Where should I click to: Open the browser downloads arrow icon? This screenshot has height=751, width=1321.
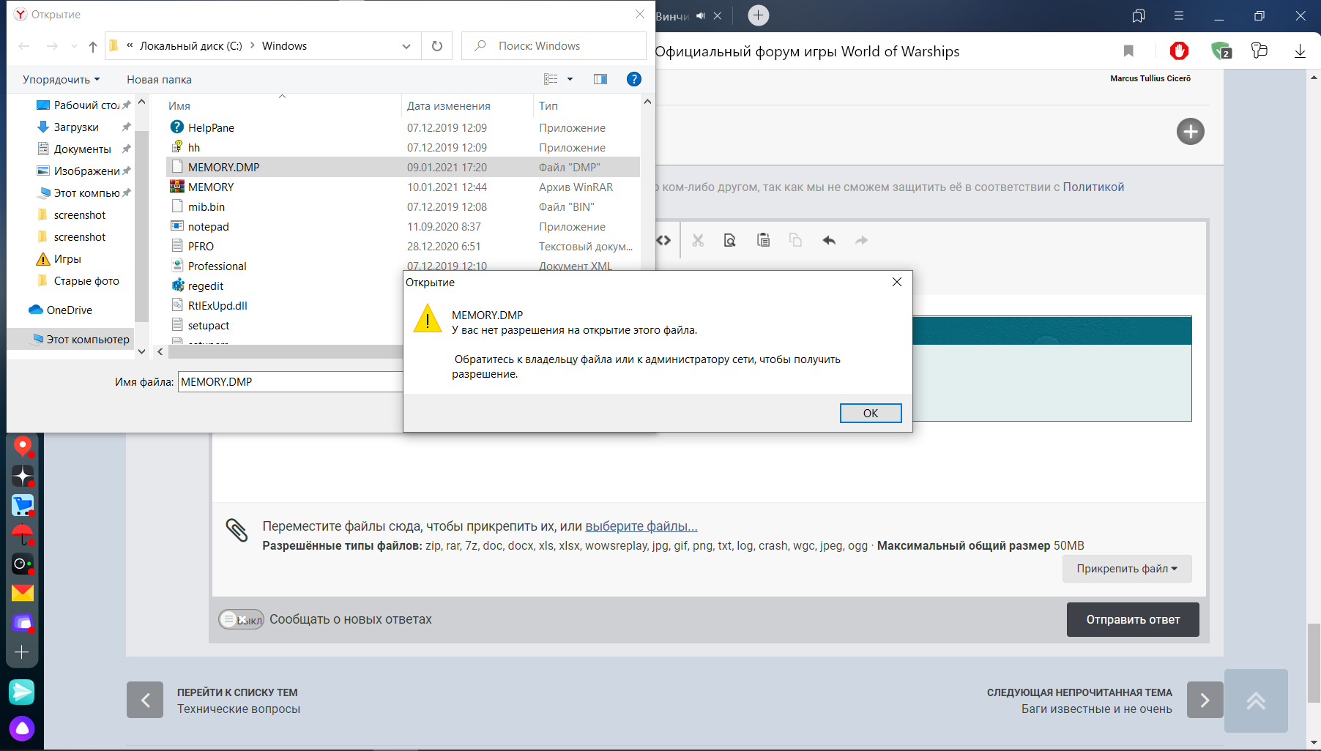point(1300,51)
